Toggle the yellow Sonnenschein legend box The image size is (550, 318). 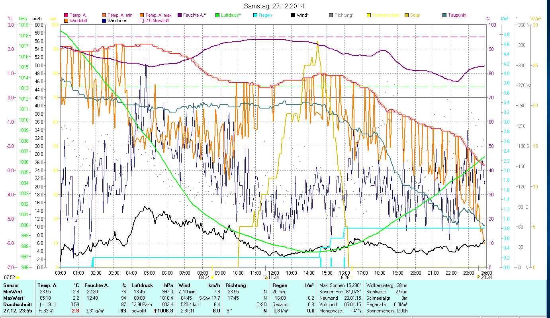pyautogui.click(x=369, y=15)
